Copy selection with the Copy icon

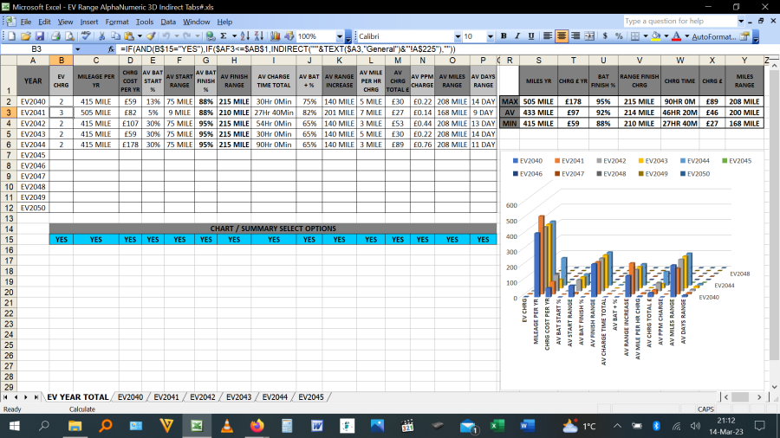point(115,36)
